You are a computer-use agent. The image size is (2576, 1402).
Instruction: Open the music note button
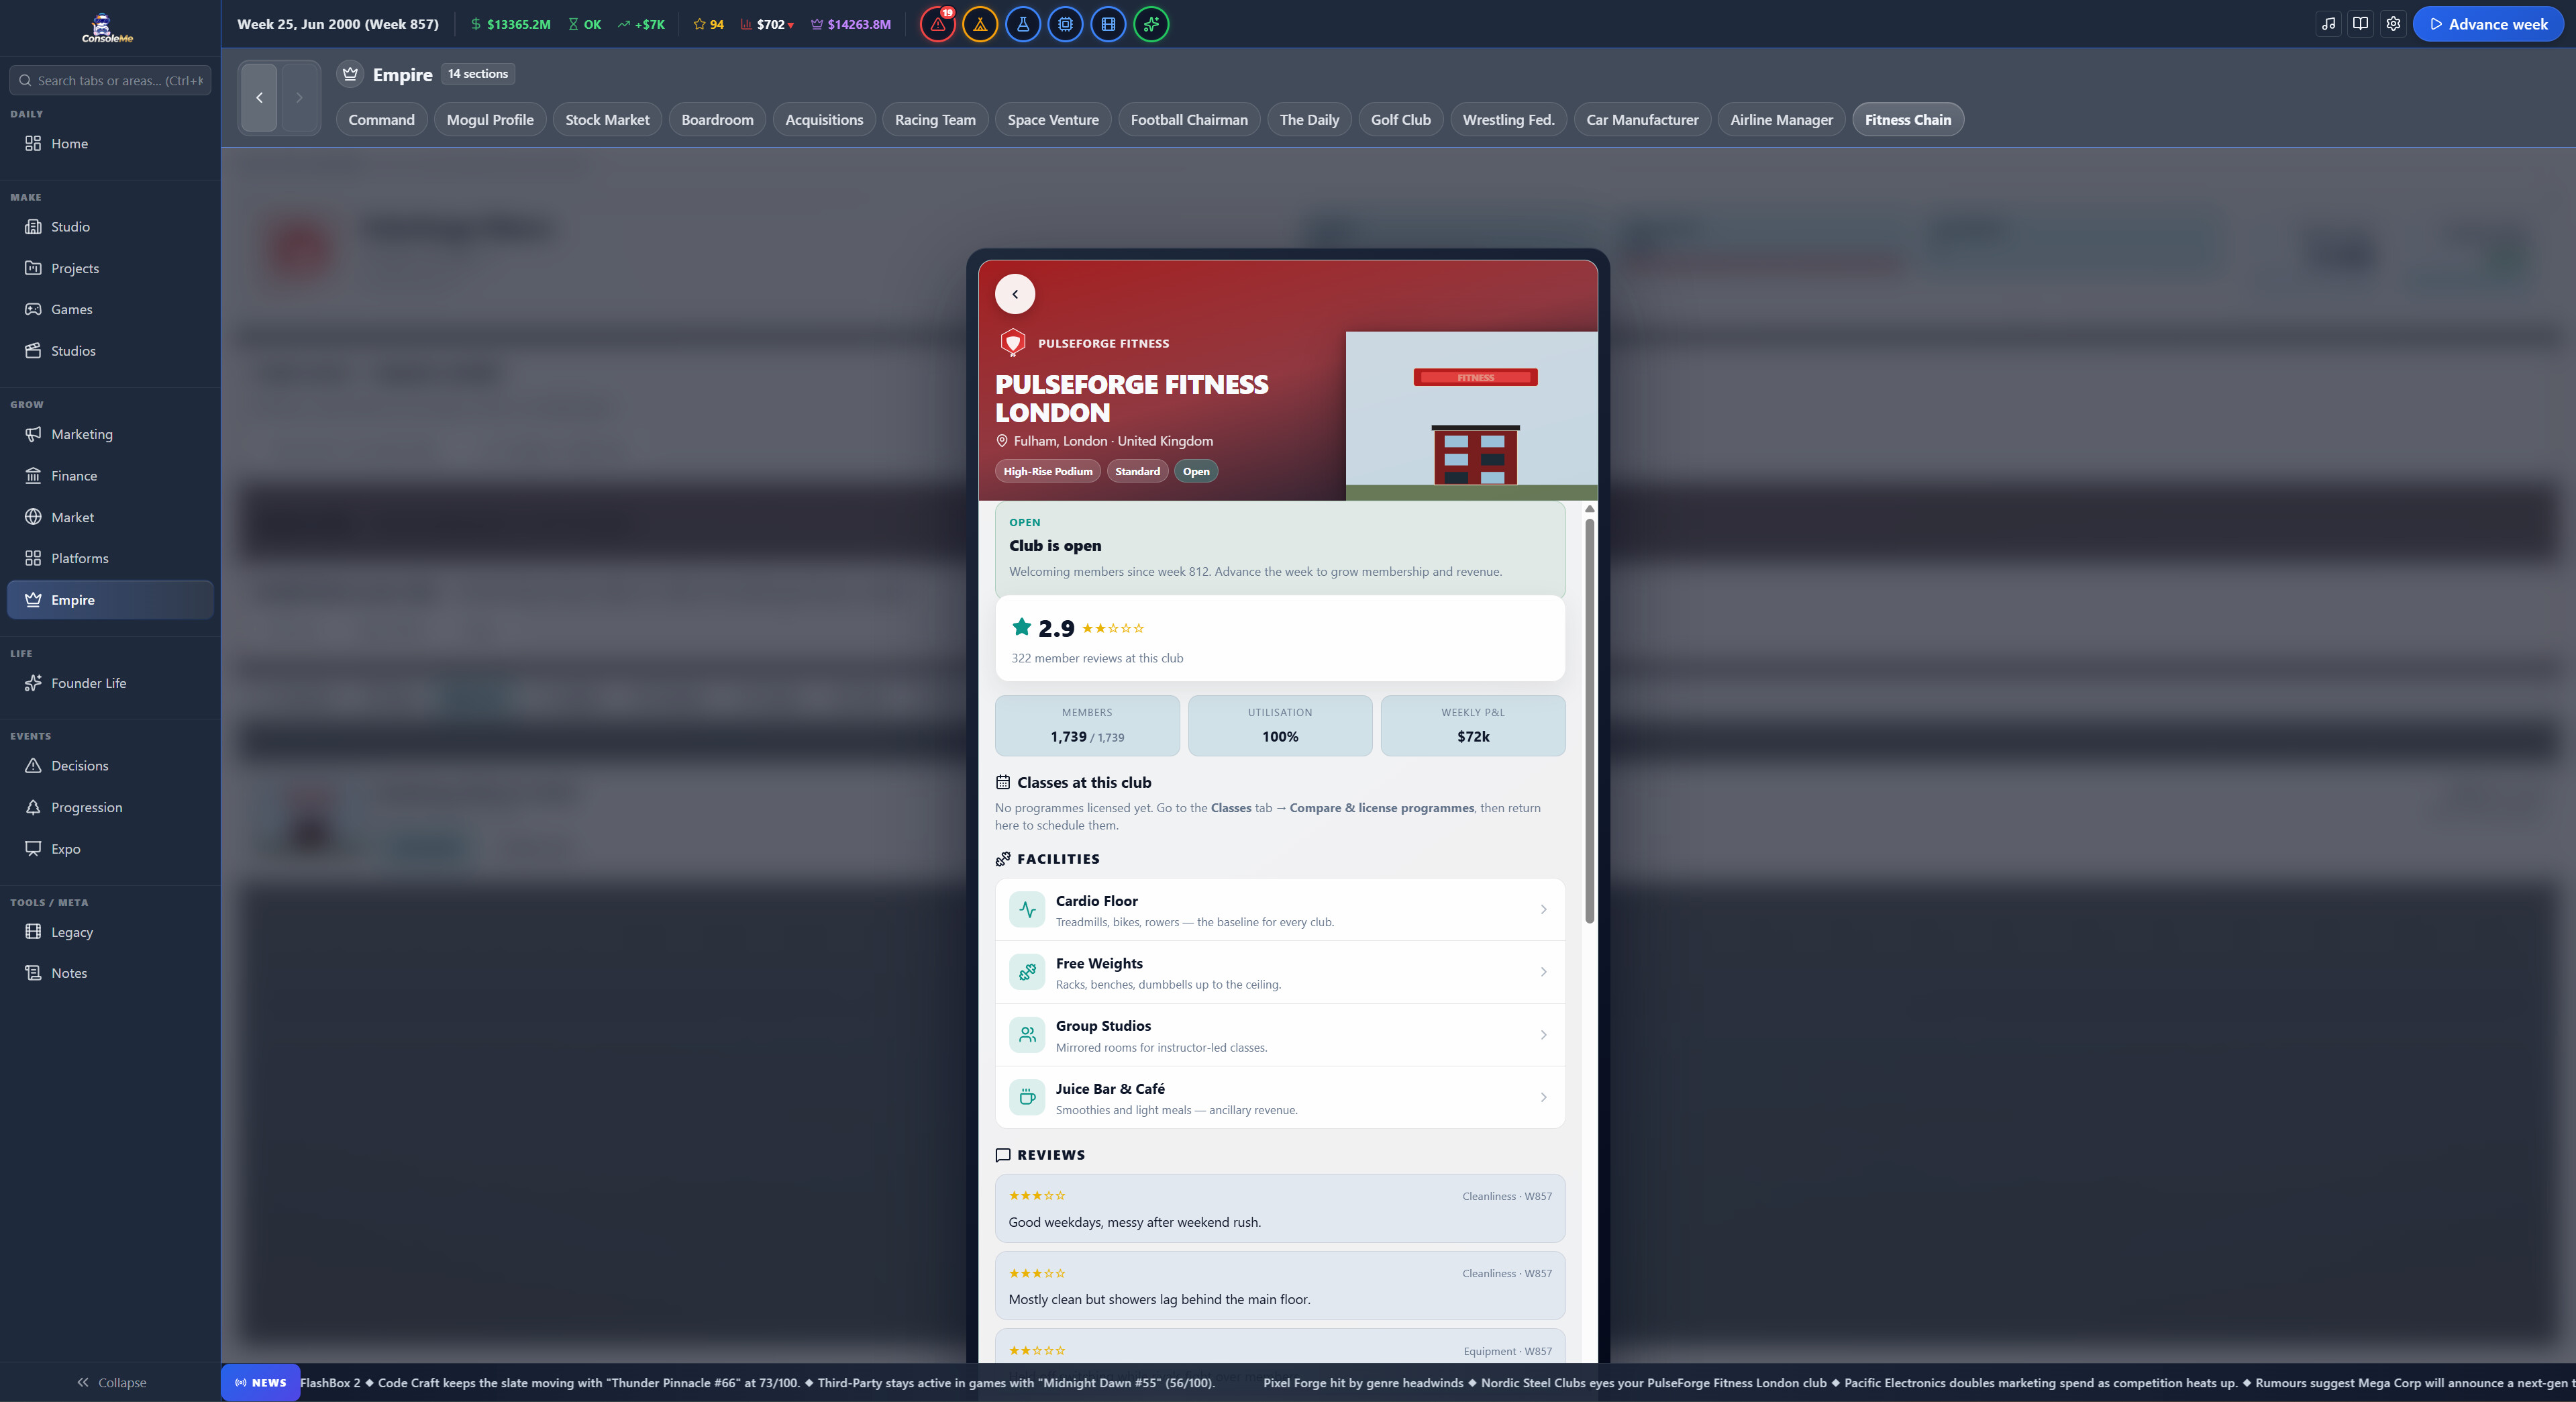(2329, 24)
